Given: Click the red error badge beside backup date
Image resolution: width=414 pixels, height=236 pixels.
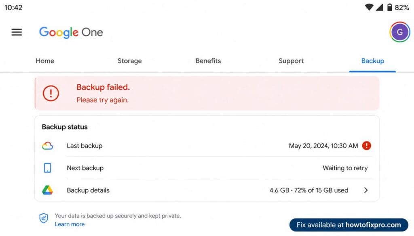Looking at the screenshot, I should 366,146.
